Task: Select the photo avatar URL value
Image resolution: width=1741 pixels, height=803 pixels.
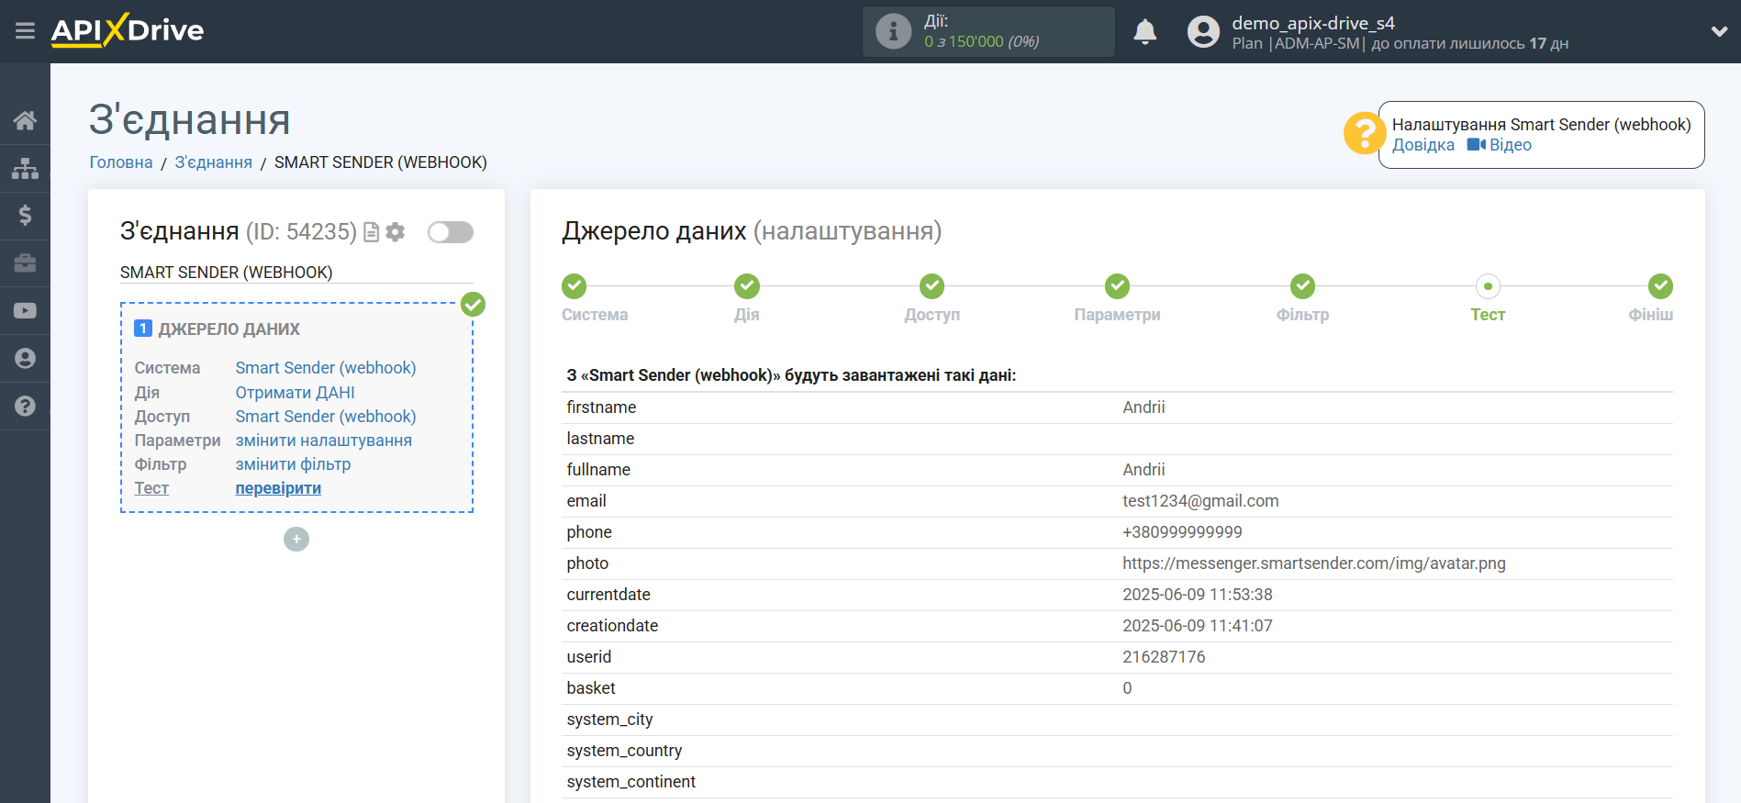Action: [x=1314, y=563]
